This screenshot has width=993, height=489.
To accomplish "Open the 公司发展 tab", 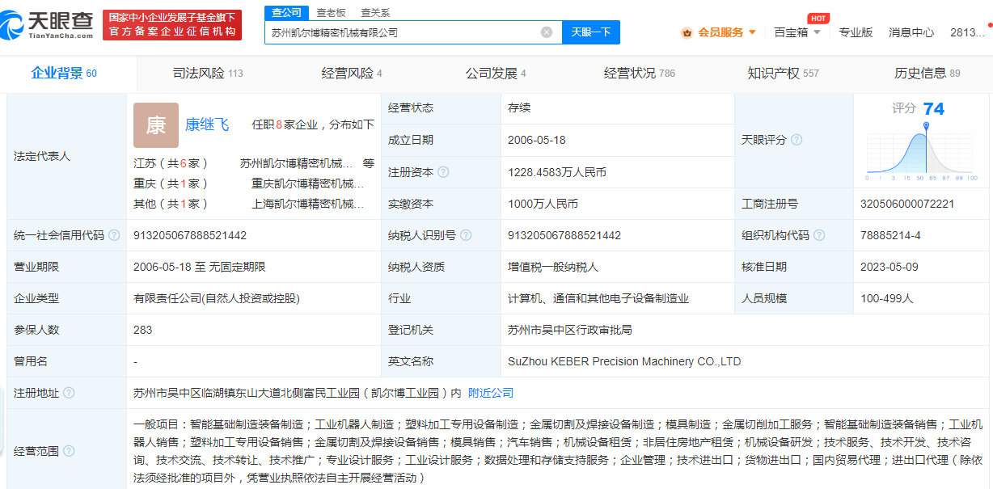I will 496,74.
